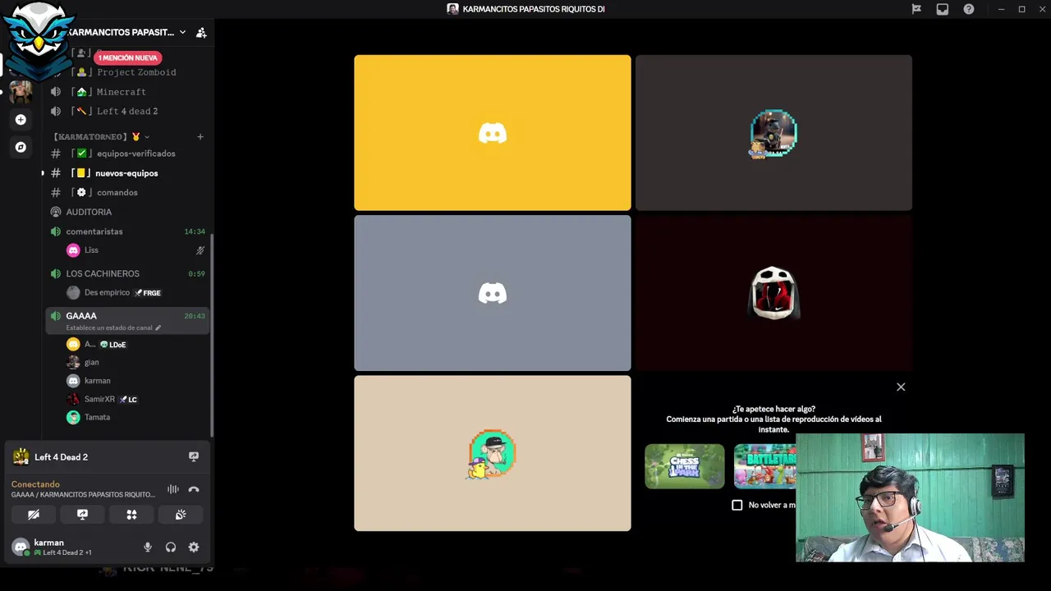Click the "Conectando" connection status text
This screenshot has width=1051, height=591.
pos(35,484)
